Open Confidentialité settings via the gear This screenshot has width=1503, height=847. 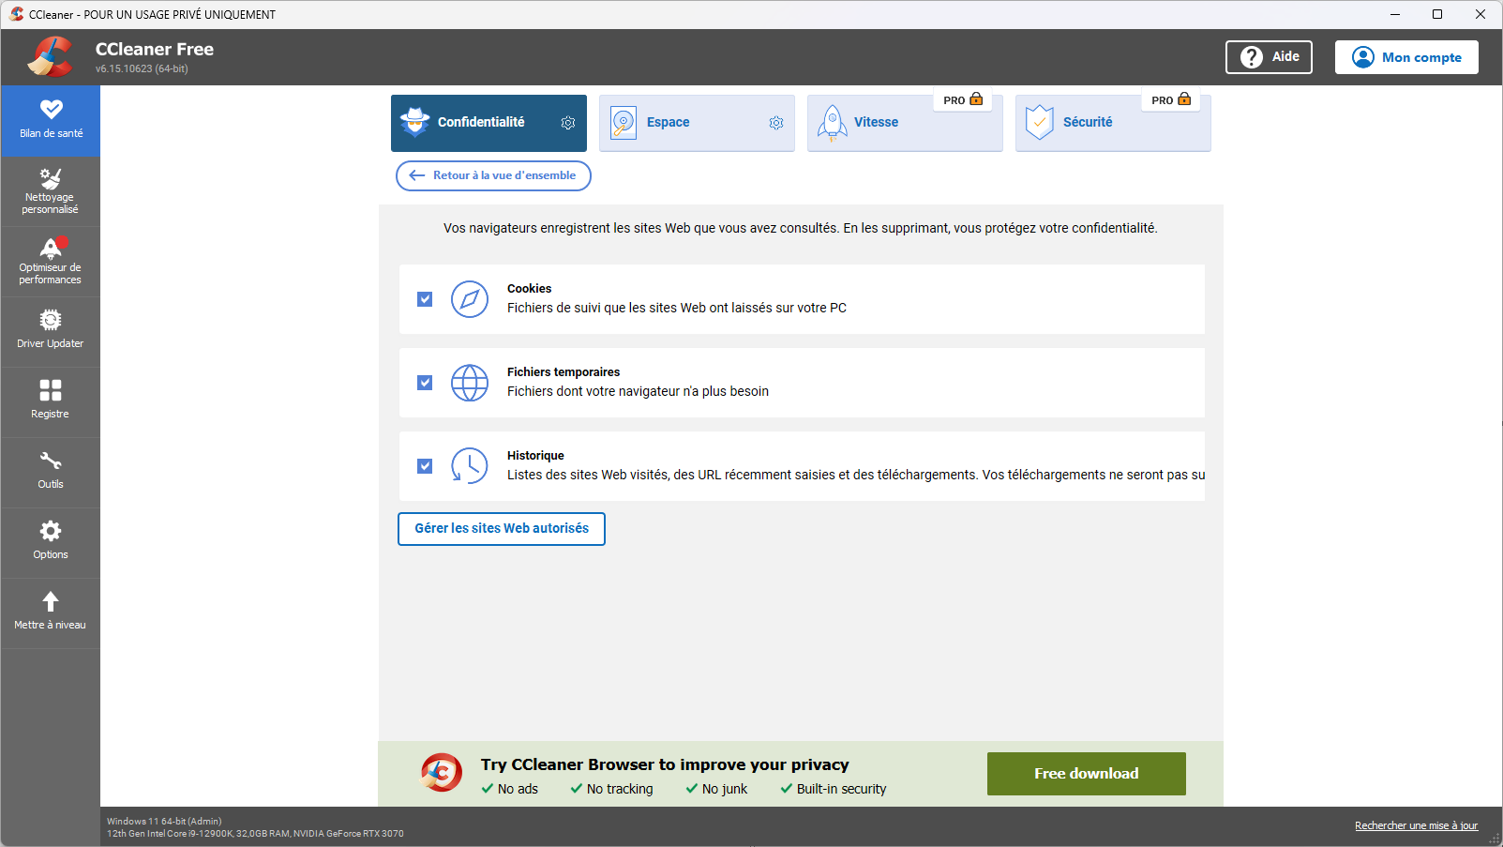tap(567, 122)
